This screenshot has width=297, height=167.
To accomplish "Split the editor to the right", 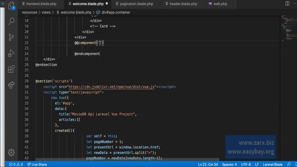I will pyautogui.click(x=287, y=4).
